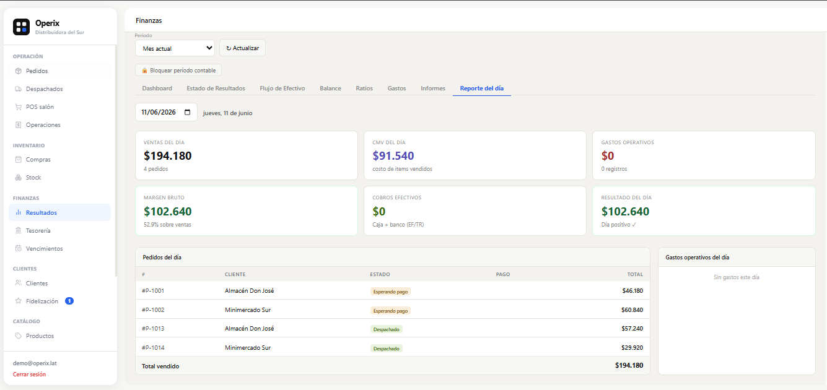Click 'Sin gastos este día' text
The image size is (827, 390).
pyautogui.click(x=737, y=277)
